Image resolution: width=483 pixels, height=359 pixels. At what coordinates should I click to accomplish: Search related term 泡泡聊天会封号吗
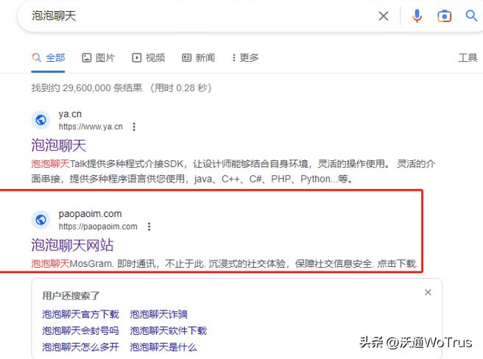(x=81, y=330)
